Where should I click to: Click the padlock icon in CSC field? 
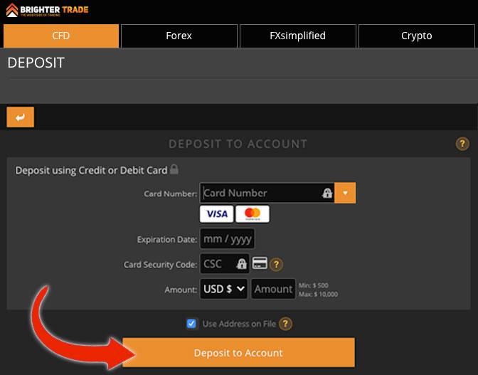tap(241, 264)
